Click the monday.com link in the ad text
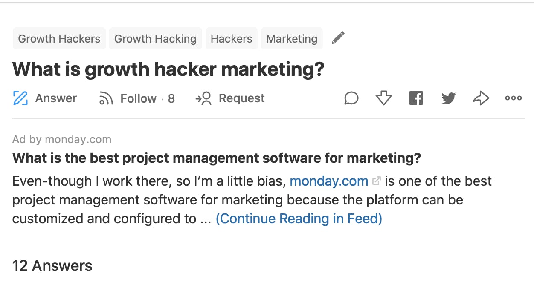Viewport: 534px width, 282px height. pyautogui.click(x=329, y=181)
